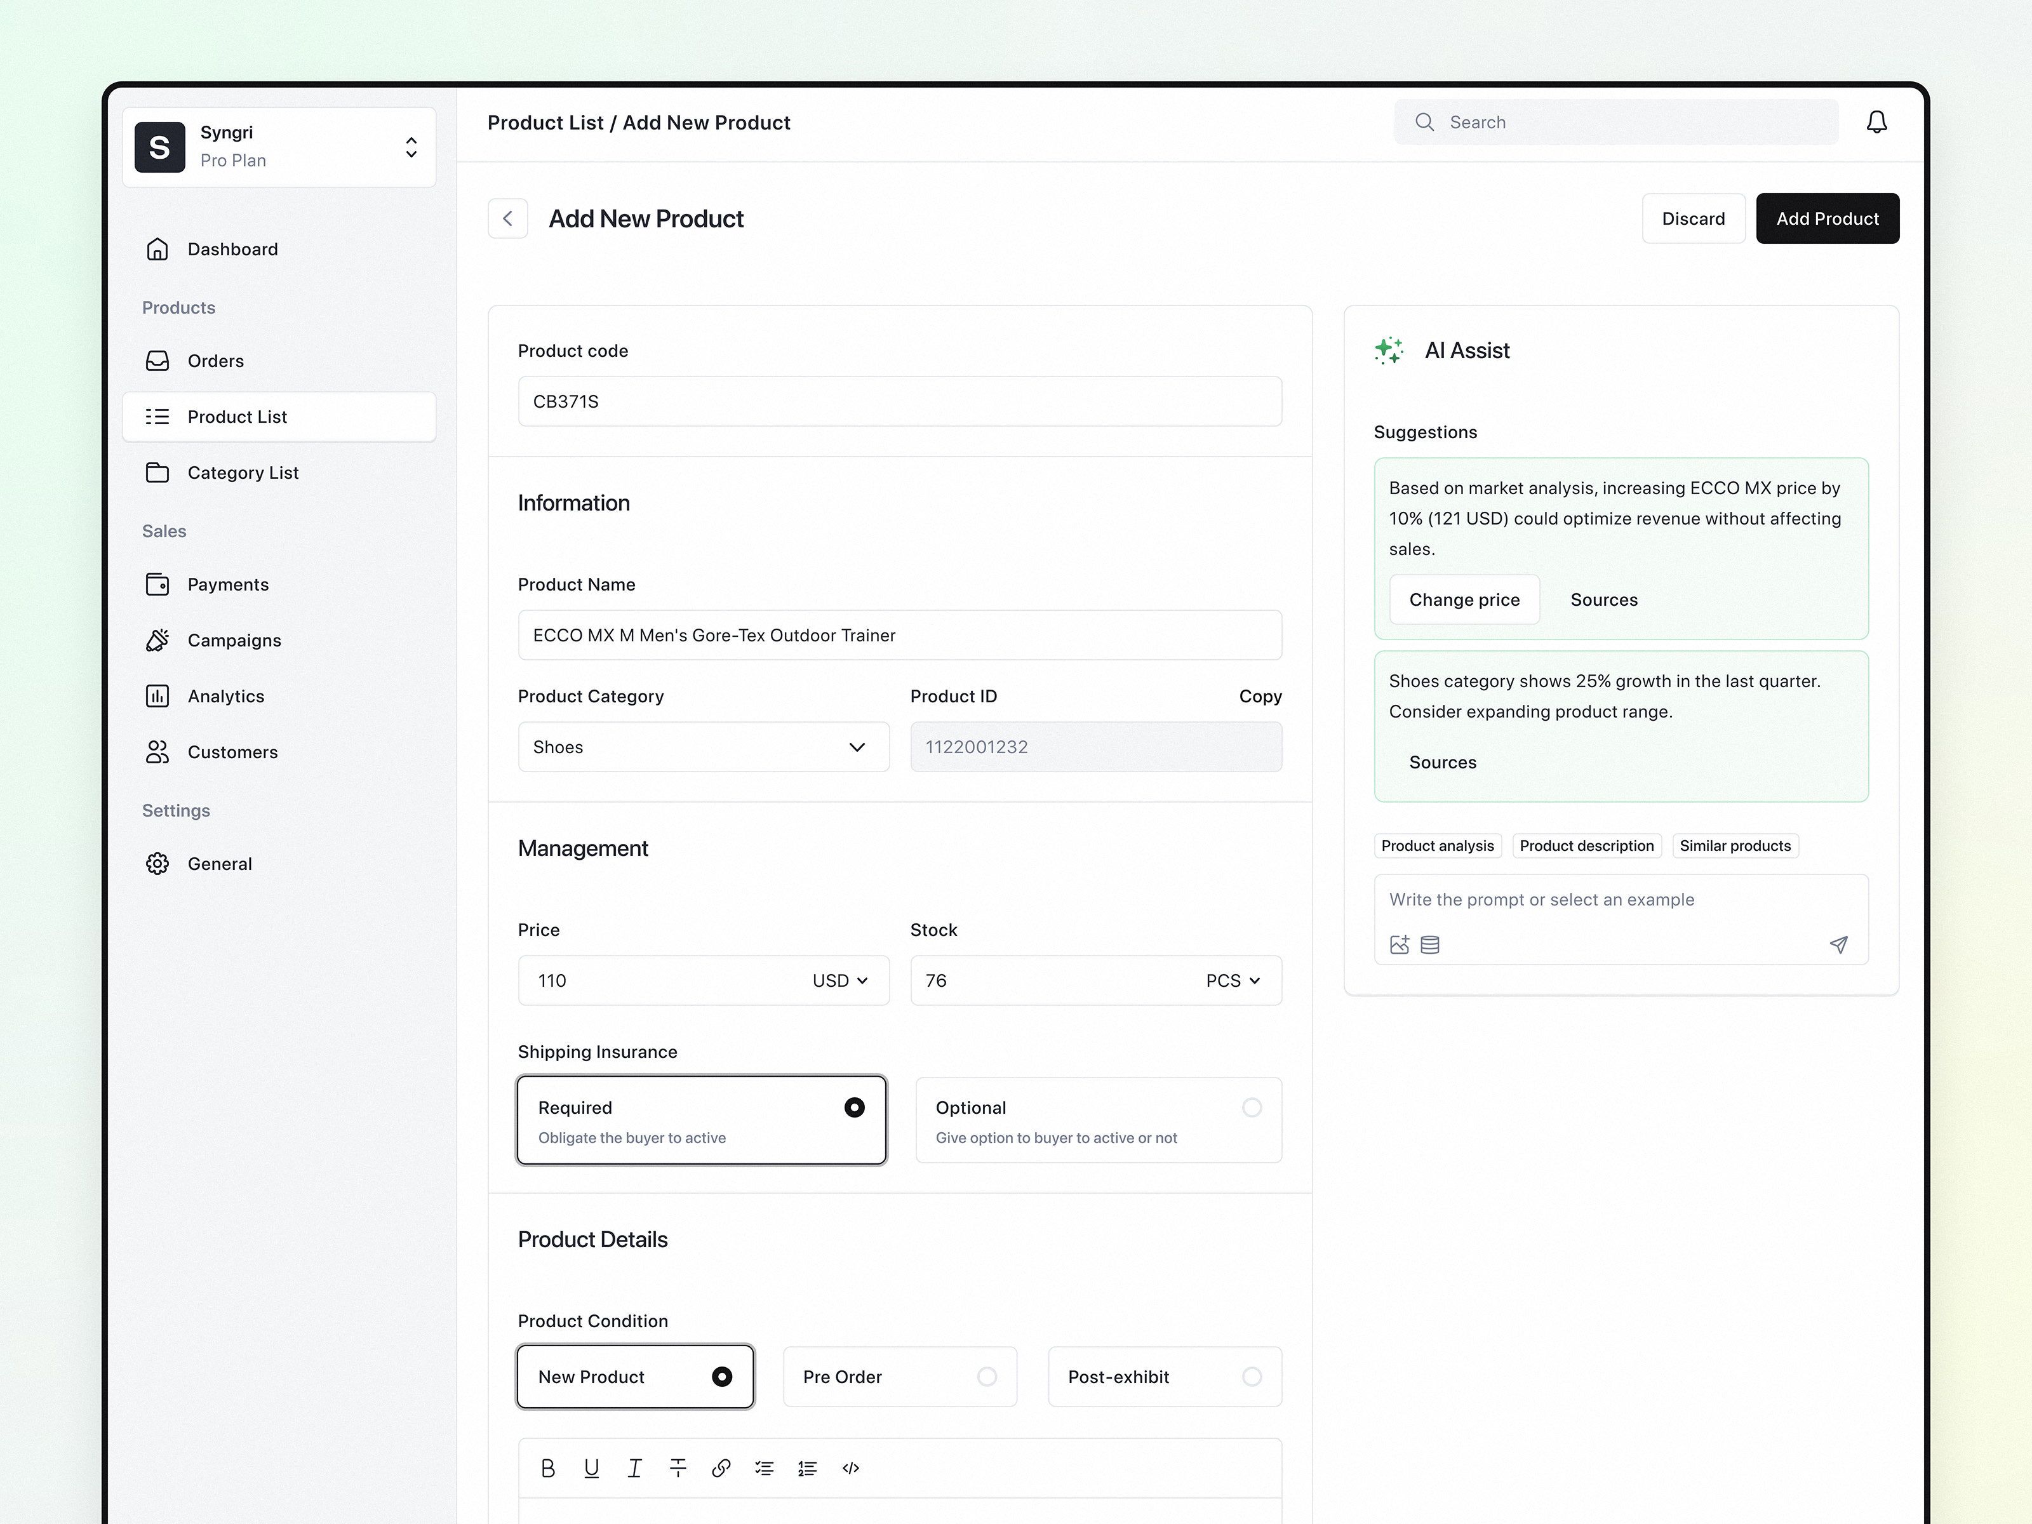Apply italic formatting in the editor
This screenshot has height=1524, width=2032.
coord(635,1467)
